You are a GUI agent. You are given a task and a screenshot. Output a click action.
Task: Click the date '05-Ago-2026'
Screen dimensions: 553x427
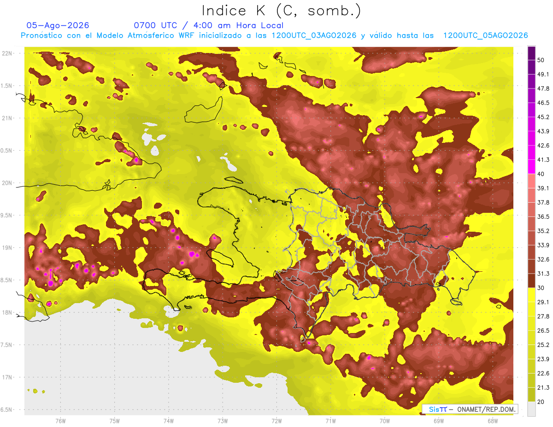[58, 25]
